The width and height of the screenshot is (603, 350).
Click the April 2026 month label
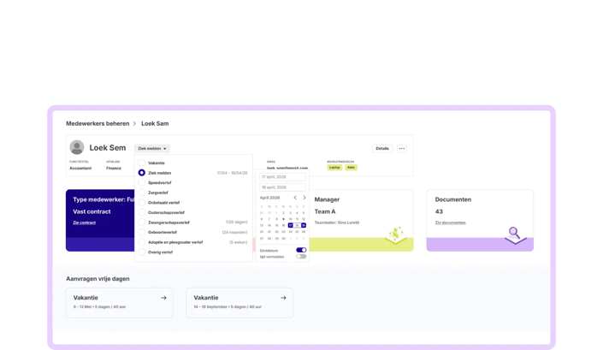269,198
